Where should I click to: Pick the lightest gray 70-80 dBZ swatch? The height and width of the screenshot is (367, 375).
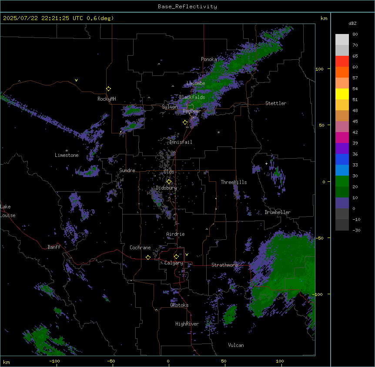click(342, 39)
